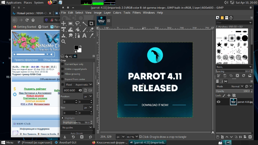Screen dimensions: 258x145
Task: Set landscape orientation for crop ratio
Action: coord(90,90)
